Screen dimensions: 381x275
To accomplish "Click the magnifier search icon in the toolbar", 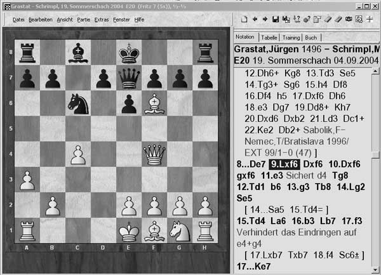I will pos(359,19).
